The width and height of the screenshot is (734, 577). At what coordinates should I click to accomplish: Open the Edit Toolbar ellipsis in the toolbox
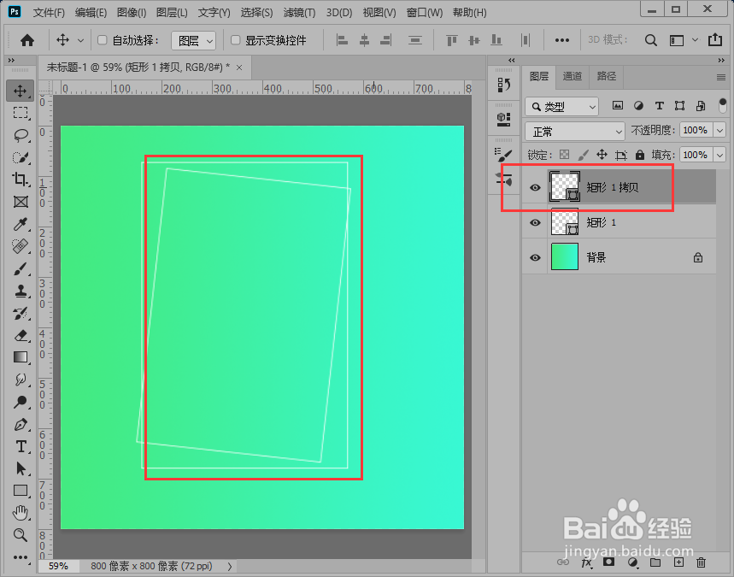pyautogui.click(x=21, y=557)
